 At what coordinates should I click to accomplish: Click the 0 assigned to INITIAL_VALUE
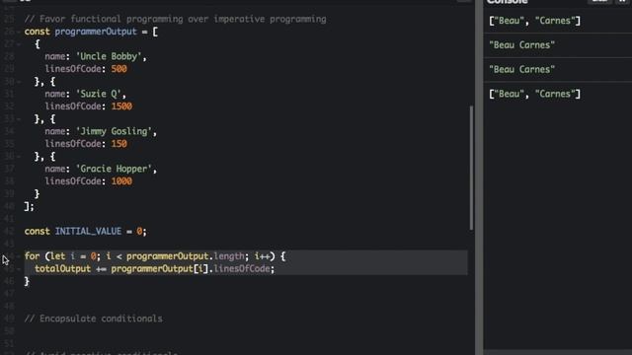(x=139, y=232)
